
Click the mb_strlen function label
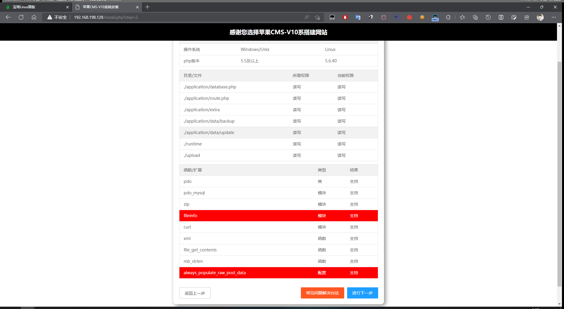tap(193, 261)
